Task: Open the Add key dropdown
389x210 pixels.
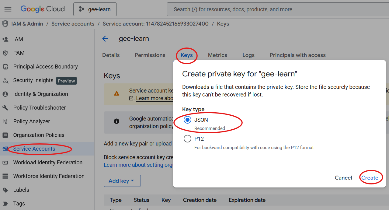Action: point(122,180)
